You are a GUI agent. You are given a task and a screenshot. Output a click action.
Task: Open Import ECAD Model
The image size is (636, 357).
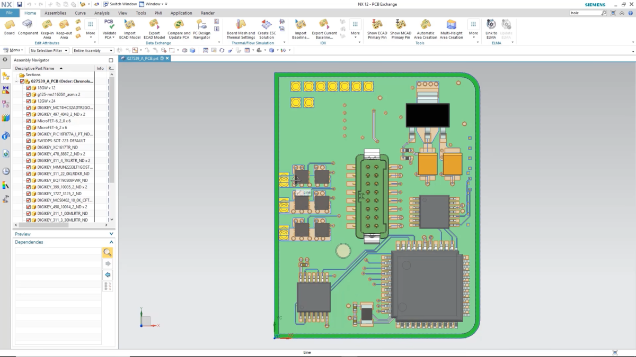point(129,30)
